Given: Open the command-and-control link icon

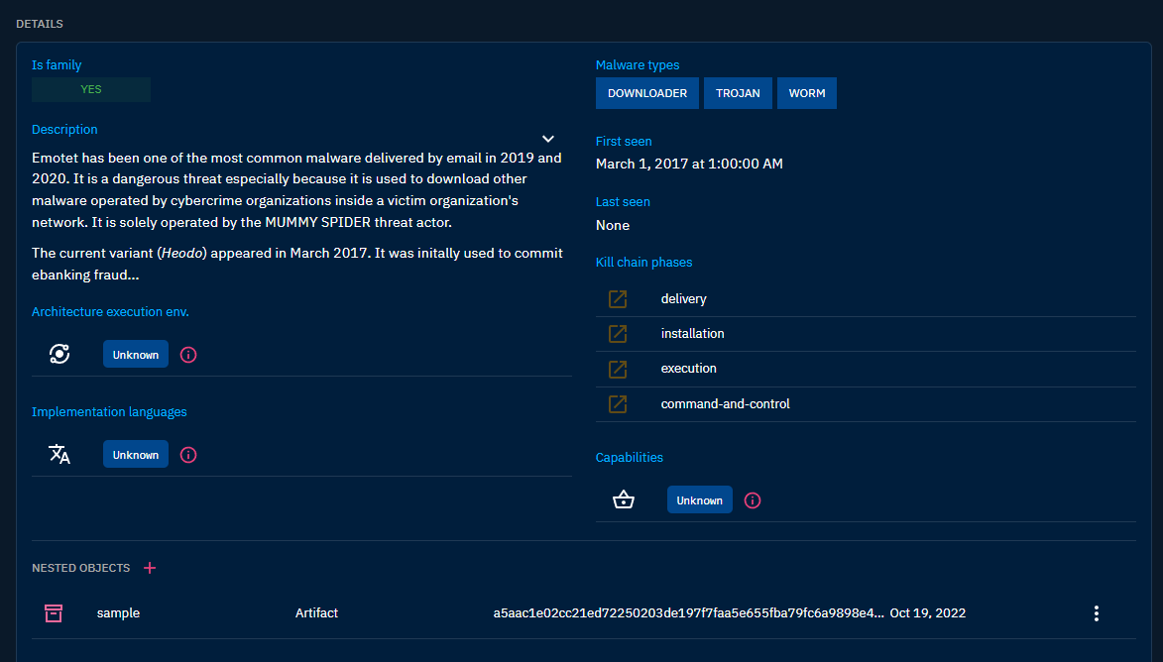Looking at the screenshot, I should pos(618,404).
